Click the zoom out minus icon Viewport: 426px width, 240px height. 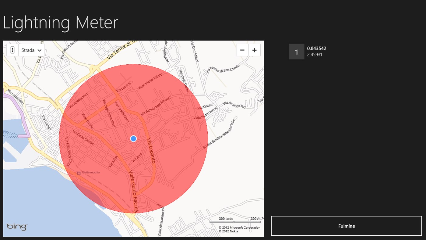(x=242, y=50)
